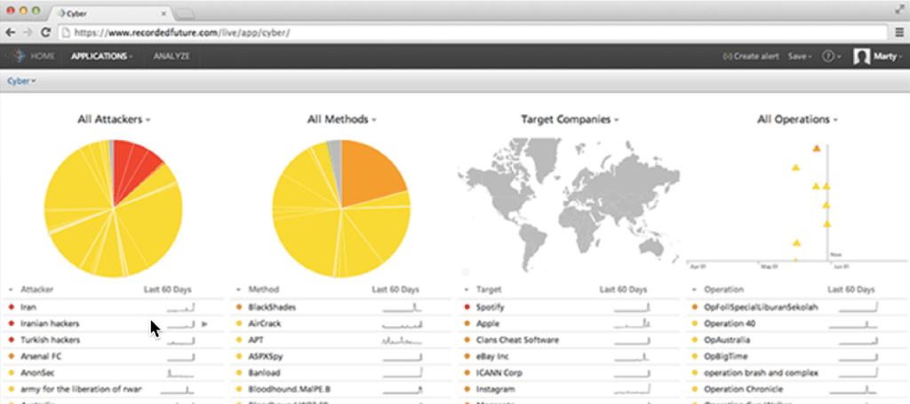Open the Turkish hackers attacker row
This screenshot has height=404, width=910.
click(x=114, y=340)
